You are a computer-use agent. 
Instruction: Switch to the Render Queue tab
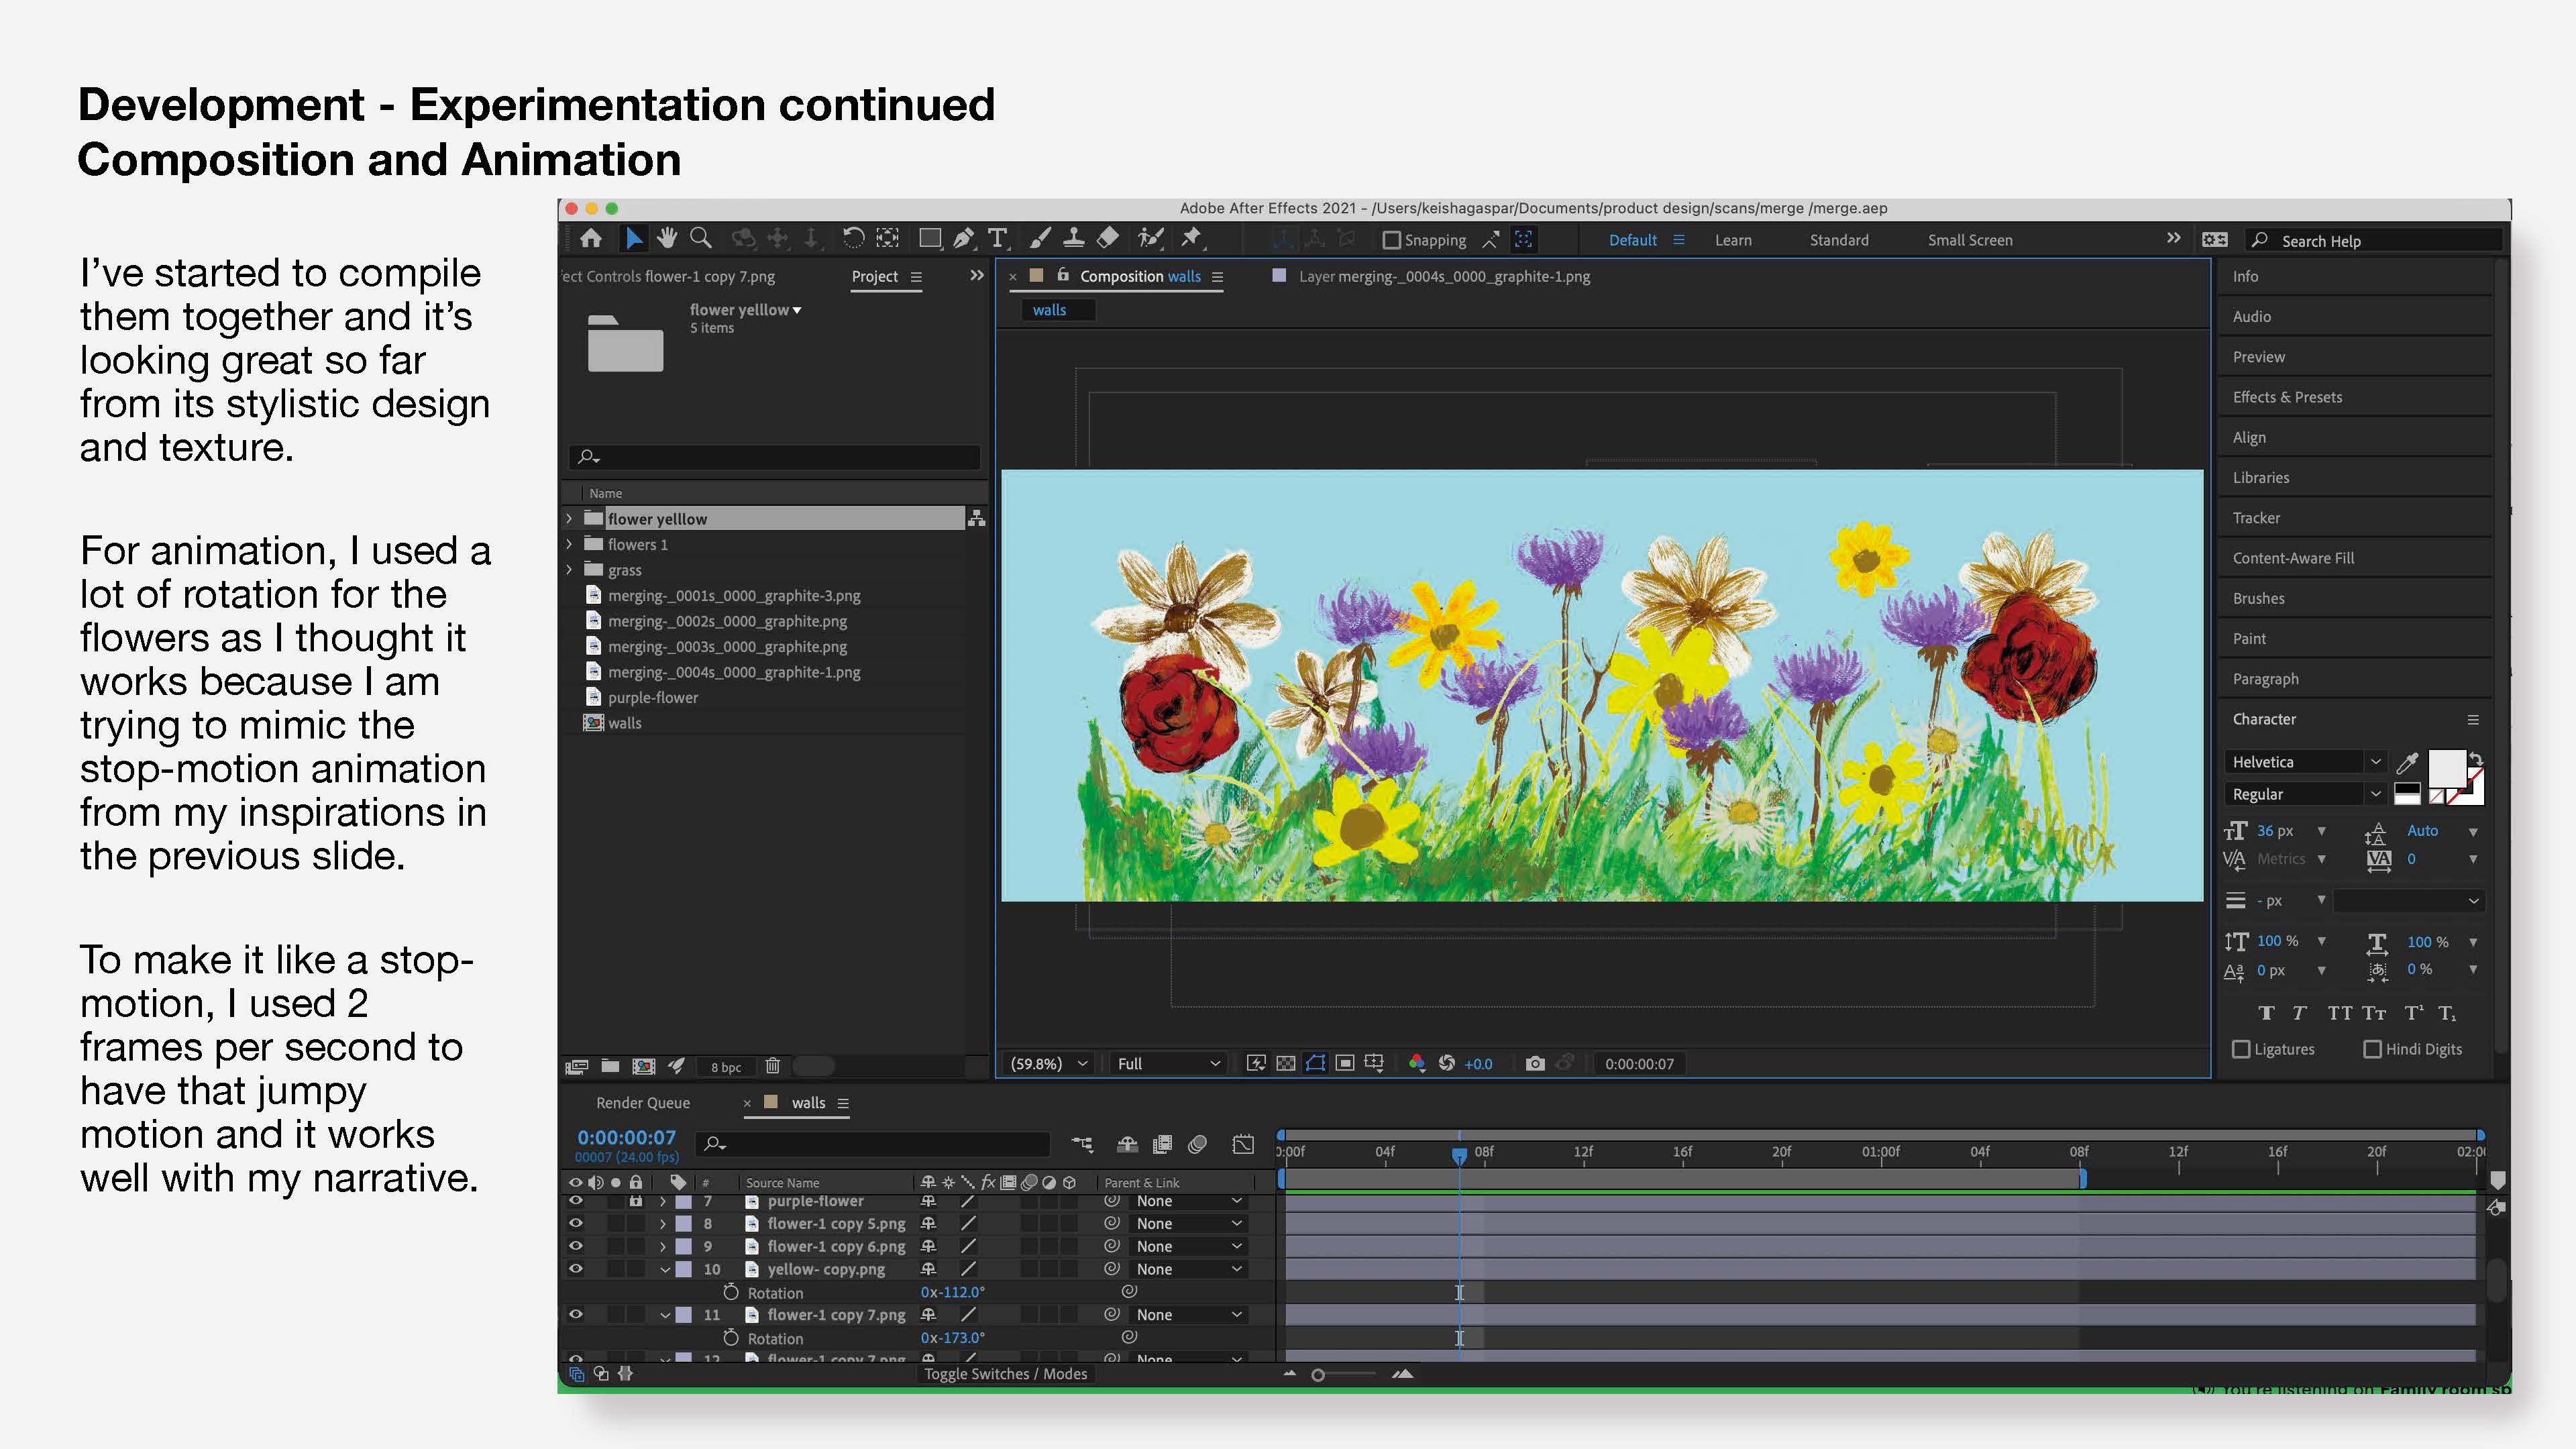643,1102
